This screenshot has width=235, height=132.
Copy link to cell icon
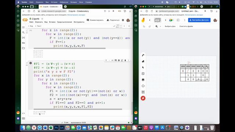(112, 60)
